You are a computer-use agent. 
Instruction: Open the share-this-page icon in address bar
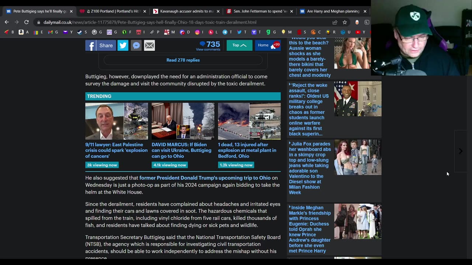click(335, 22)
